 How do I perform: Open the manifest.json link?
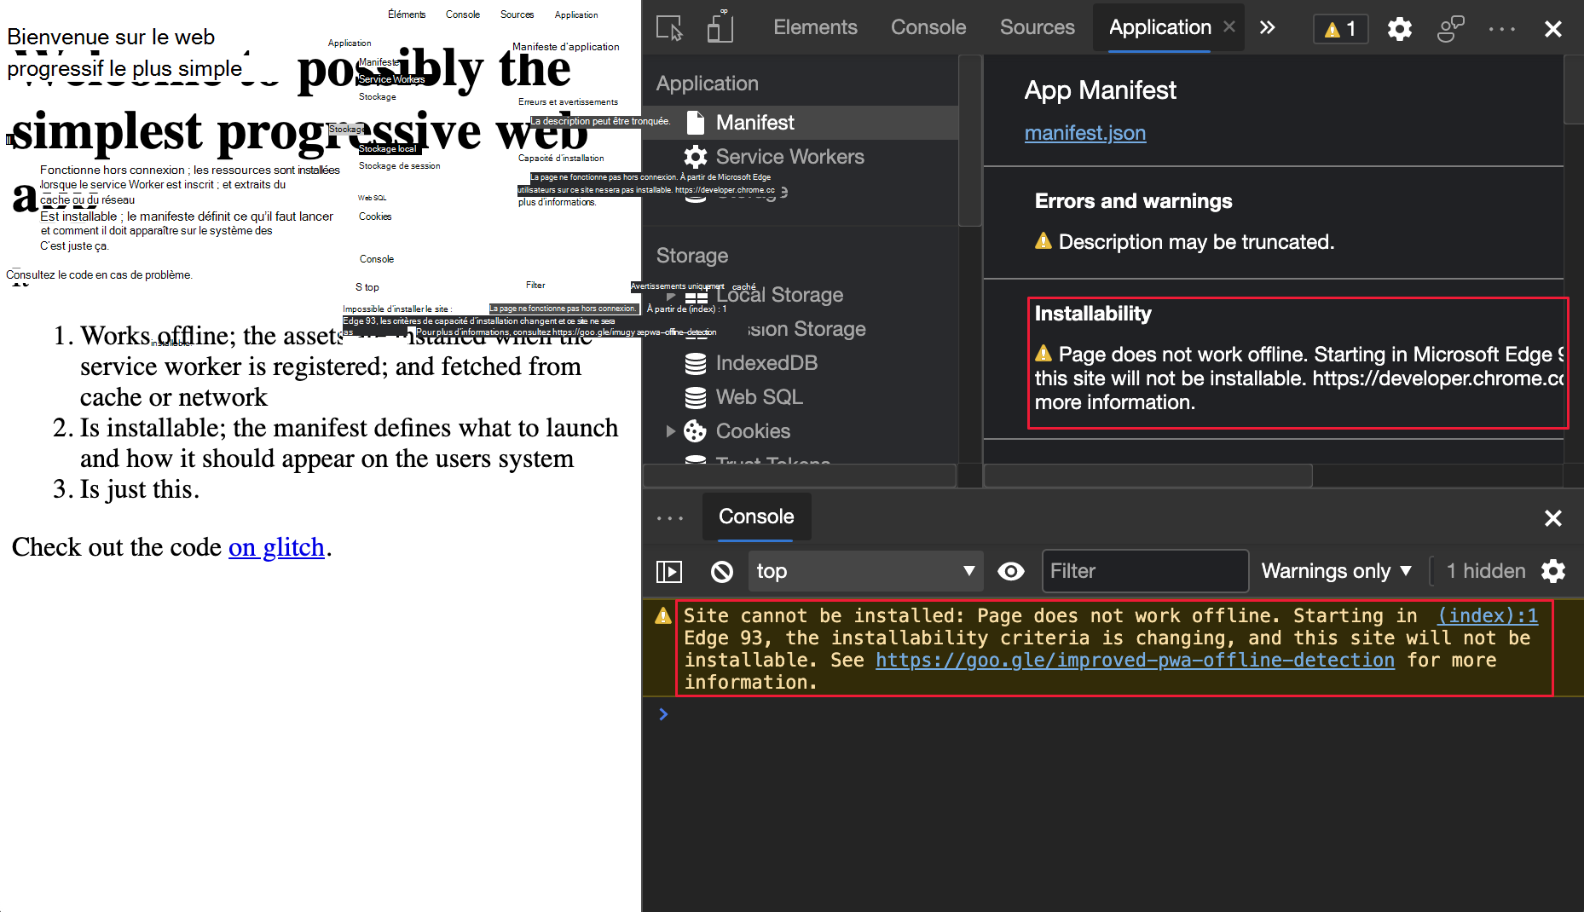(1084, 133)
